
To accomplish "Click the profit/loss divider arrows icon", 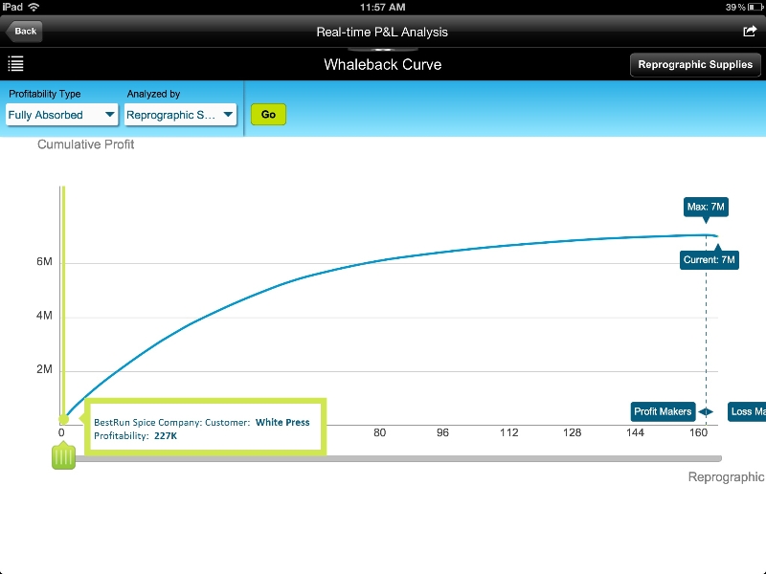I will click(x=706, y=412).
